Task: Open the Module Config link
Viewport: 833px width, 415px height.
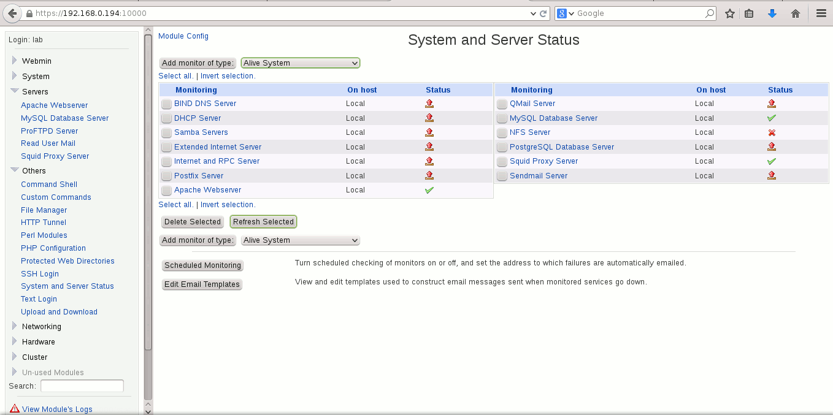Action: click(x=183, y=36)
